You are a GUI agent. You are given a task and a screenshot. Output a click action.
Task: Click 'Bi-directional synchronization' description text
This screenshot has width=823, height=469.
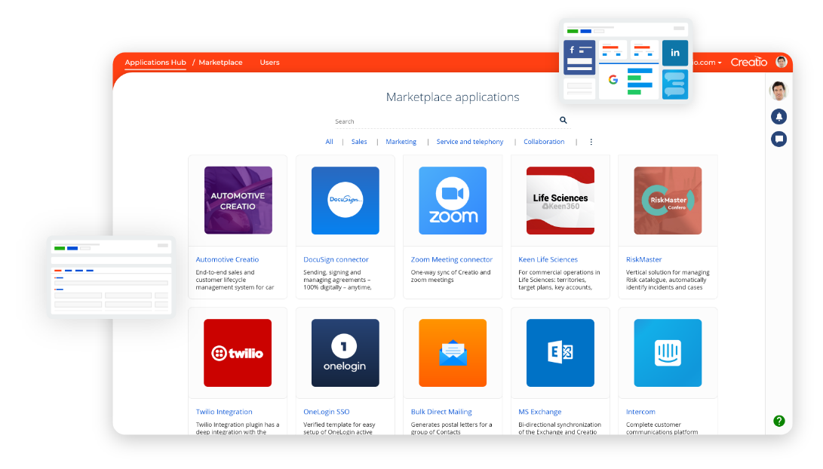(x=560, y=428)
